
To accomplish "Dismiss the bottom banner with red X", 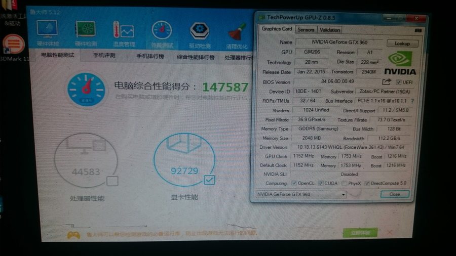I will [x=390, y=232].
